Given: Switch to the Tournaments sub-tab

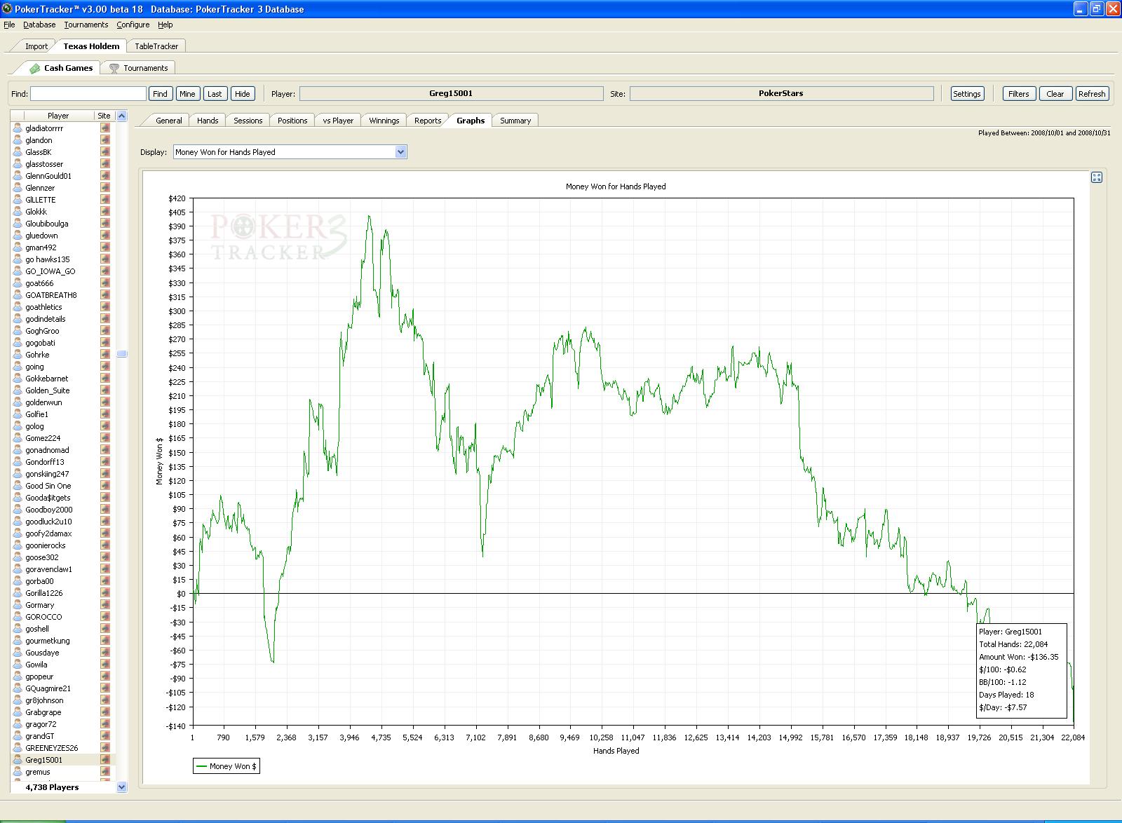Looking at the screenshot, I should (x=138, y=68).
